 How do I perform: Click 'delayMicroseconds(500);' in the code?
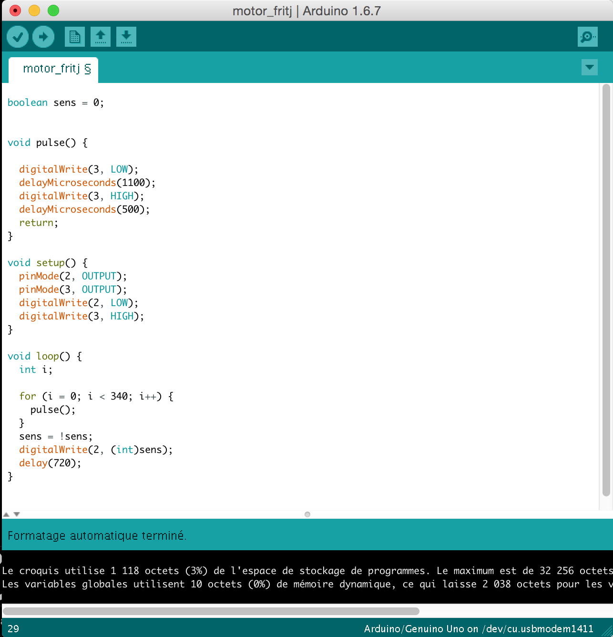pyautogui.click(x=84, y=209)
